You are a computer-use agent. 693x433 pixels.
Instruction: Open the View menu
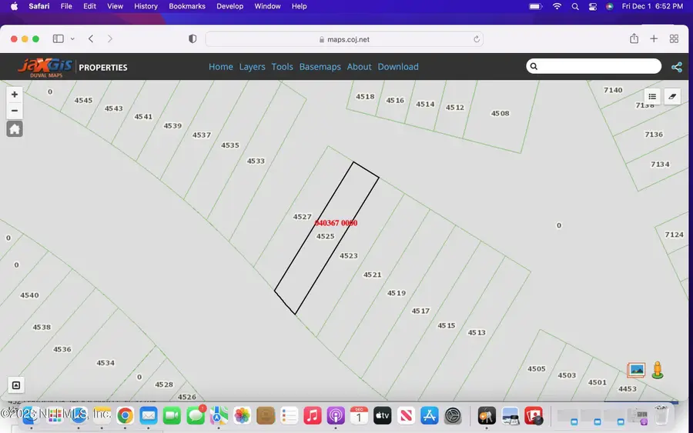point(115,6)
